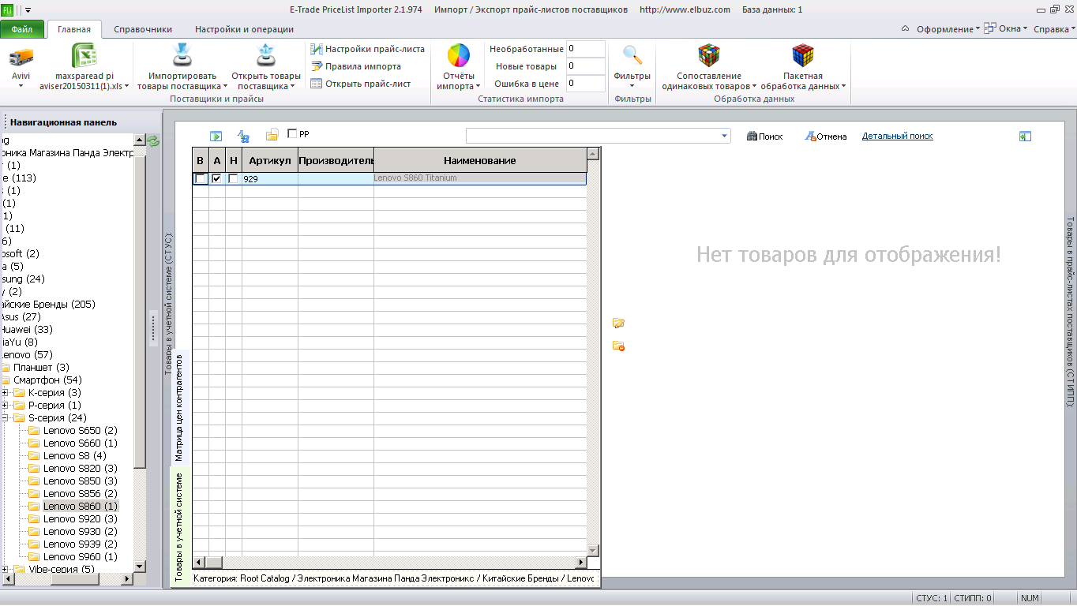Click Открыть прайс-лист in the ribbon

coord(360,84)
